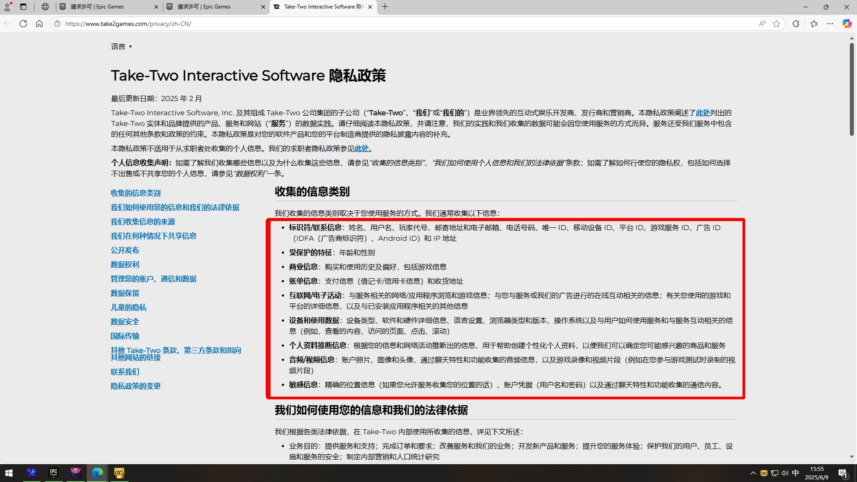857x482 pixels.
Task: Click the page vertical scrollbar thumb
Action: (x=852, y=89)
